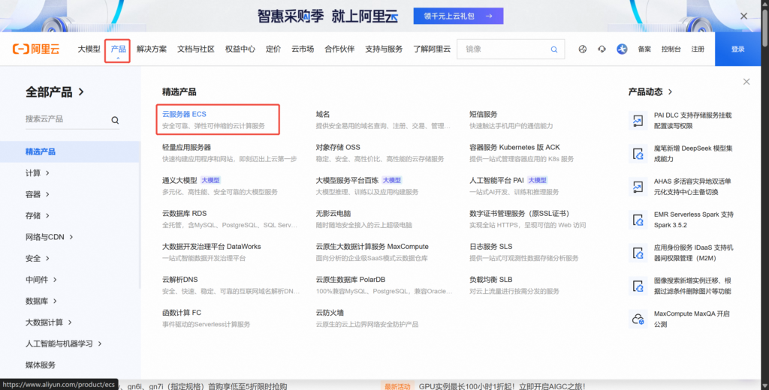Screen dimensions: 769x390
Task: Dismiss the top promotional banner
Action: coord(743,16)
